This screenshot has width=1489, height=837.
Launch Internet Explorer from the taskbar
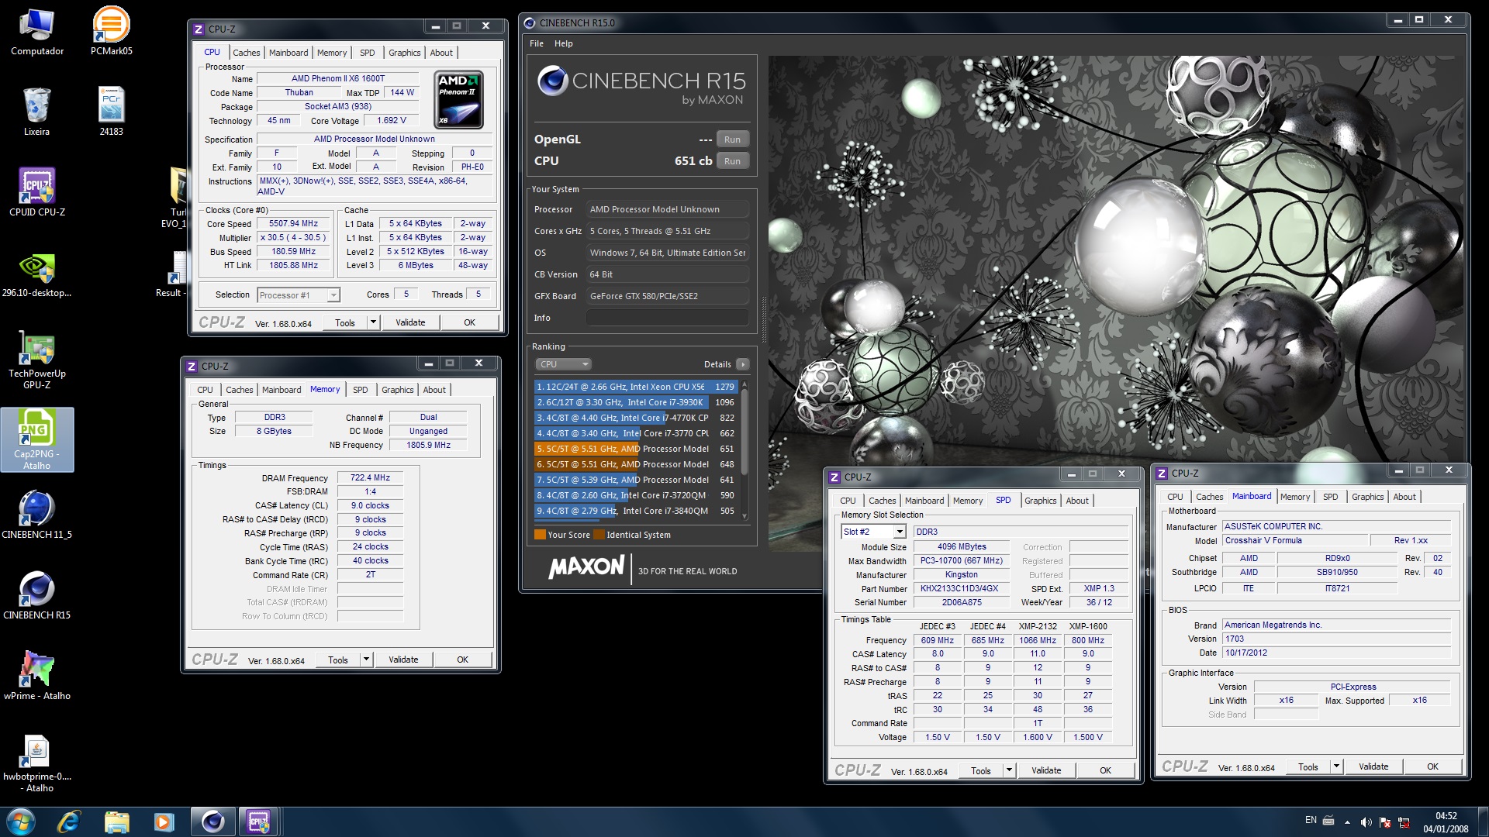(x=68, y=821)
